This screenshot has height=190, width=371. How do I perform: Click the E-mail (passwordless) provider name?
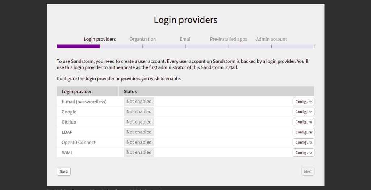pos(84,102)
